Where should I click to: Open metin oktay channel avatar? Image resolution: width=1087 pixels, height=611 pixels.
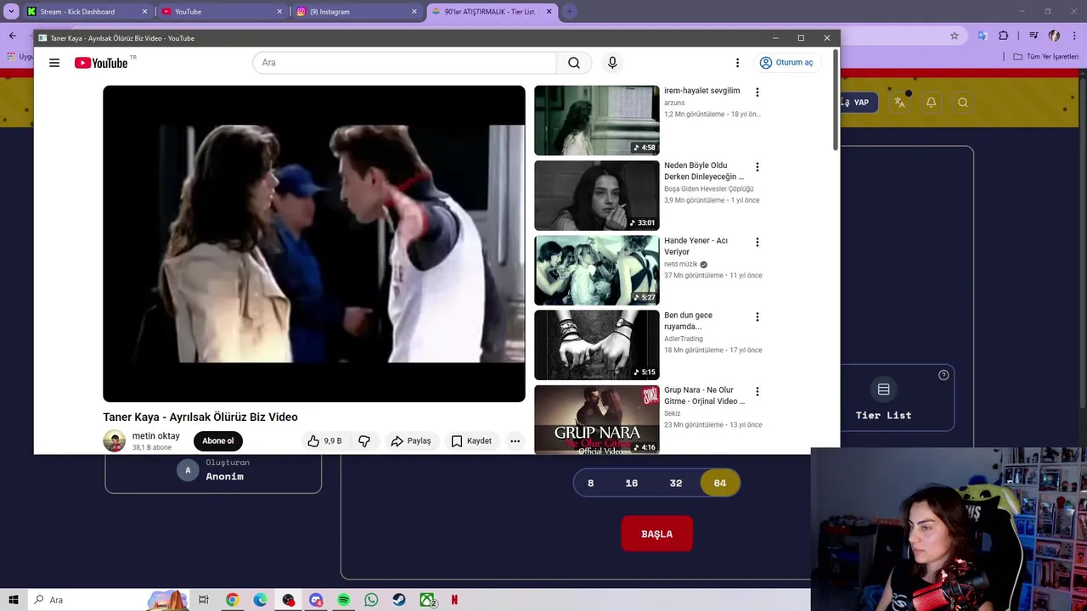(115, 440)
